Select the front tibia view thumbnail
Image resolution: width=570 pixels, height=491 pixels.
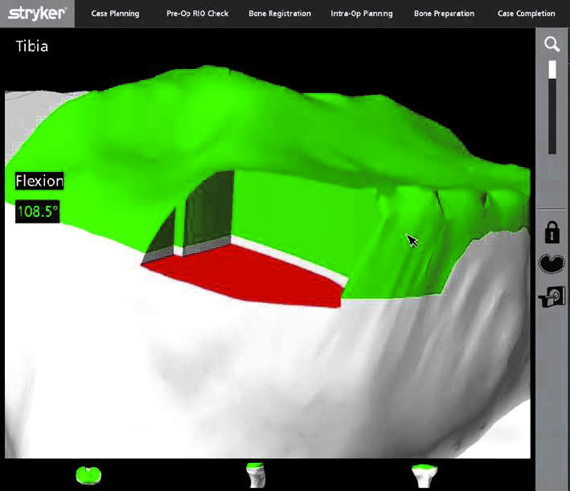pos(423,475)
